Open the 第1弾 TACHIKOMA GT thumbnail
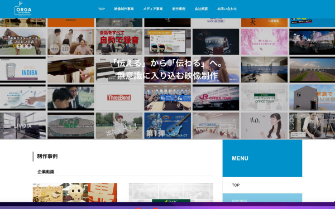 167,125
